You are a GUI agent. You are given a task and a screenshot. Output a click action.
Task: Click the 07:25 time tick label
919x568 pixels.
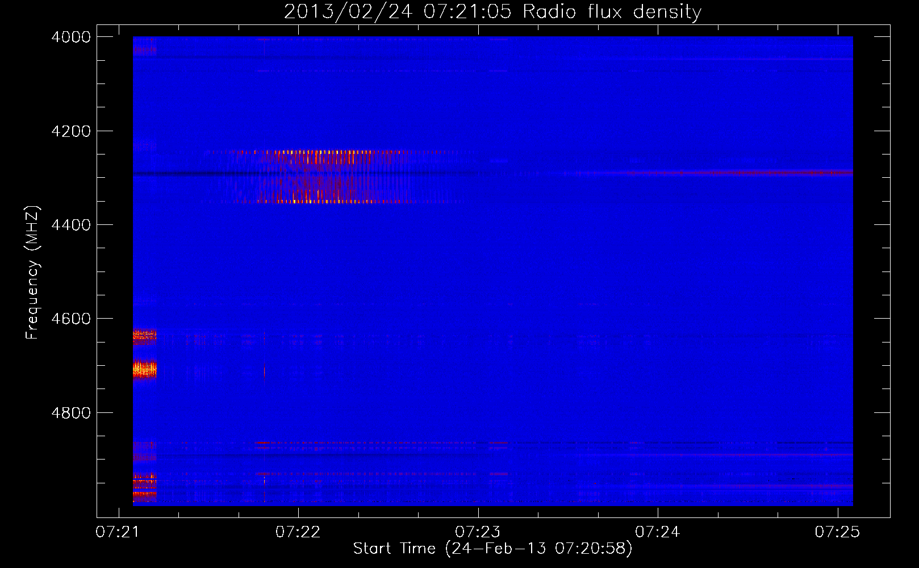click(837, 532)
